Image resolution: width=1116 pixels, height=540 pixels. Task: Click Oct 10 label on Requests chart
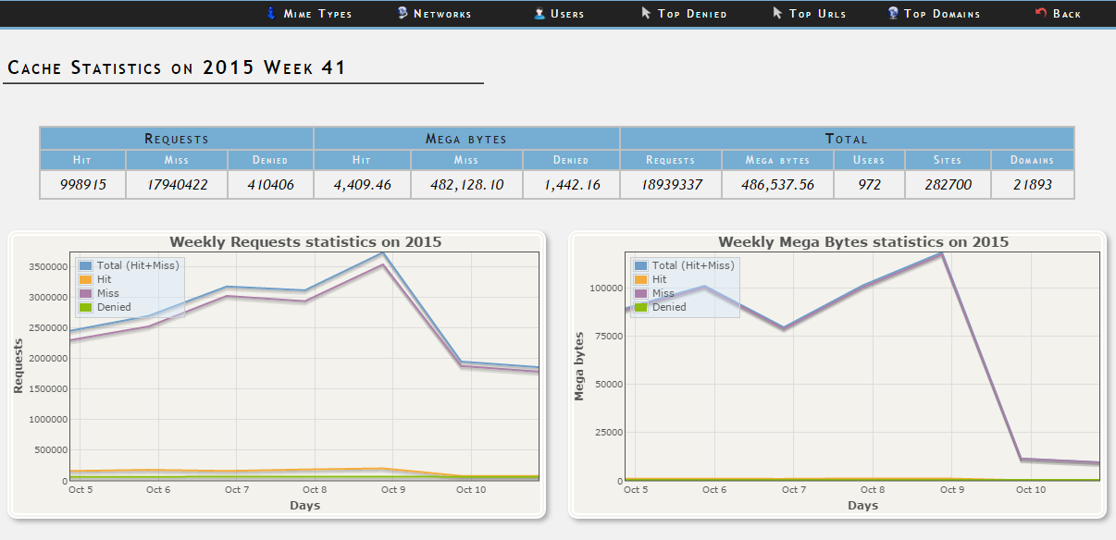pos(472,490)
